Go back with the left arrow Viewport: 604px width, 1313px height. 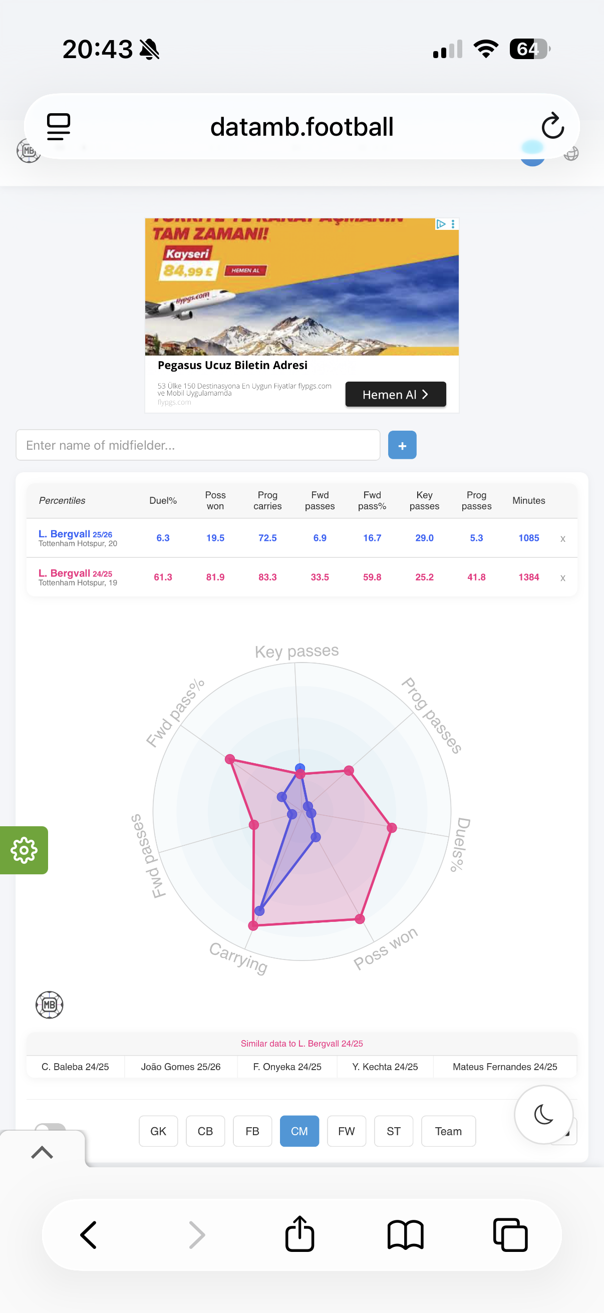point(89,1234)
